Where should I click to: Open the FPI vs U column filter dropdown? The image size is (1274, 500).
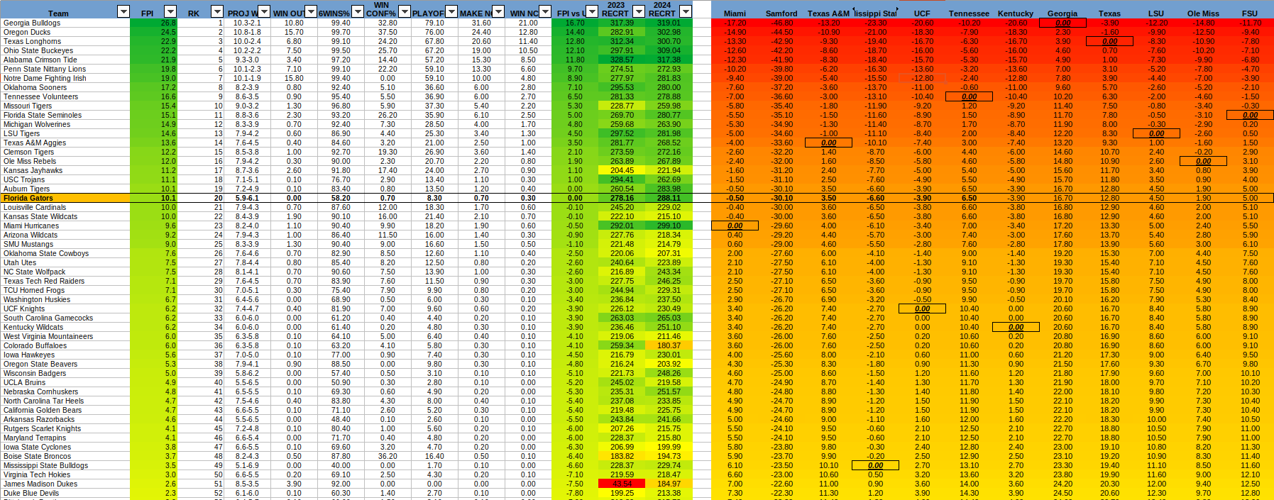[592, 11]
